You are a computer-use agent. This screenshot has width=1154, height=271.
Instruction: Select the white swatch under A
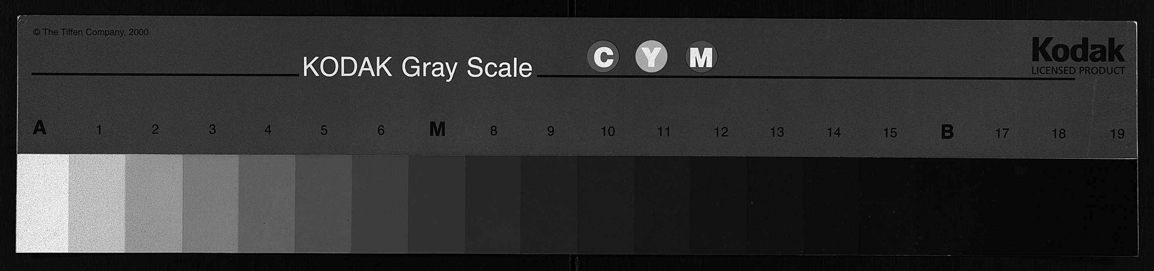pos(43,203)
